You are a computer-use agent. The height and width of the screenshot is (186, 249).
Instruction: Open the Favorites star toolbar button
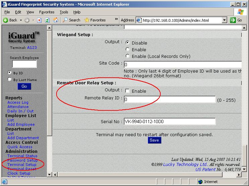coord(95,20)
